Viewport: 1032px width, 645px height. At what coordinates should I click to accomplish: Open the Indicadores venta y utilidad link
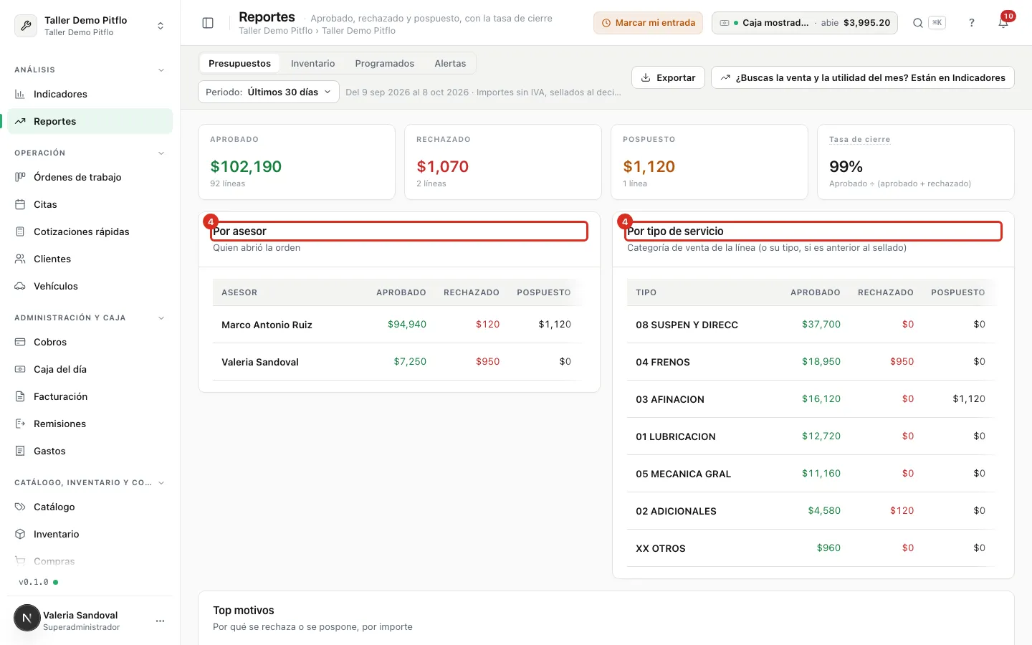coord(863,77)
